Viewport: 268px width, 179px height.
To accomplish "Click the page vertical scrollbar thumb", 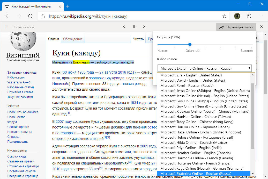I will tap(265, 67).
